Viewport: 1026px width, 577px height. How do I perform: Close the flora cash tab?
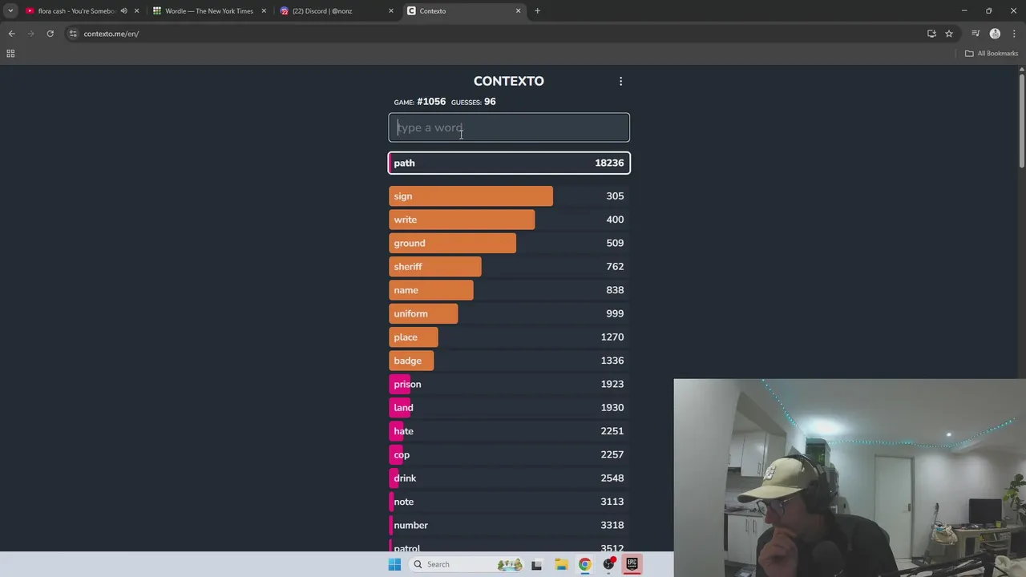click(137, 11)
